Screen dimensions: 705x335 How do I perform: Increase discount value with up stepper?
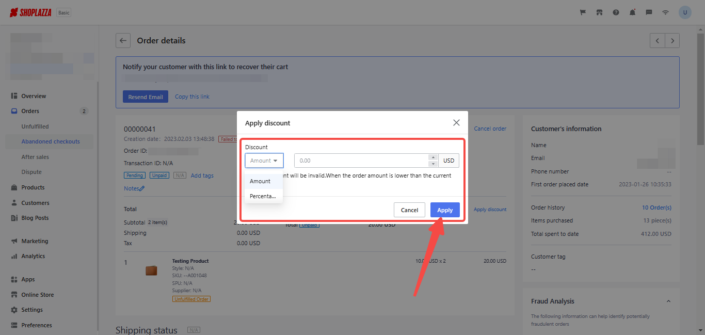pos(434,157)
